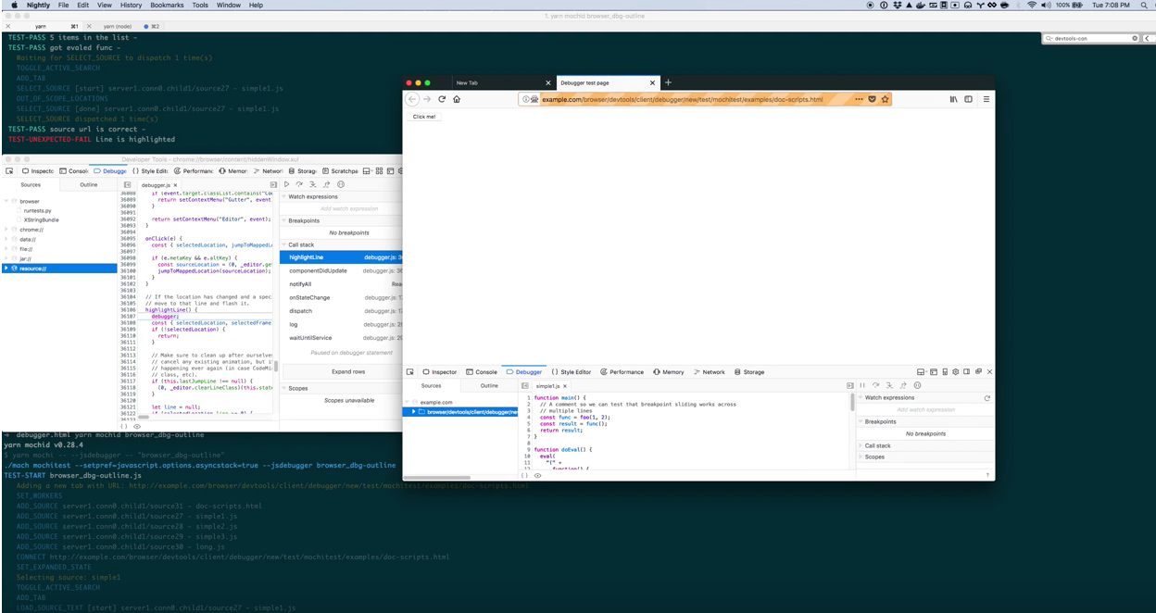Screen dimensions: 1156x613
Task: Pretty print source below the simple1.js editor
Action: [527, 475]
